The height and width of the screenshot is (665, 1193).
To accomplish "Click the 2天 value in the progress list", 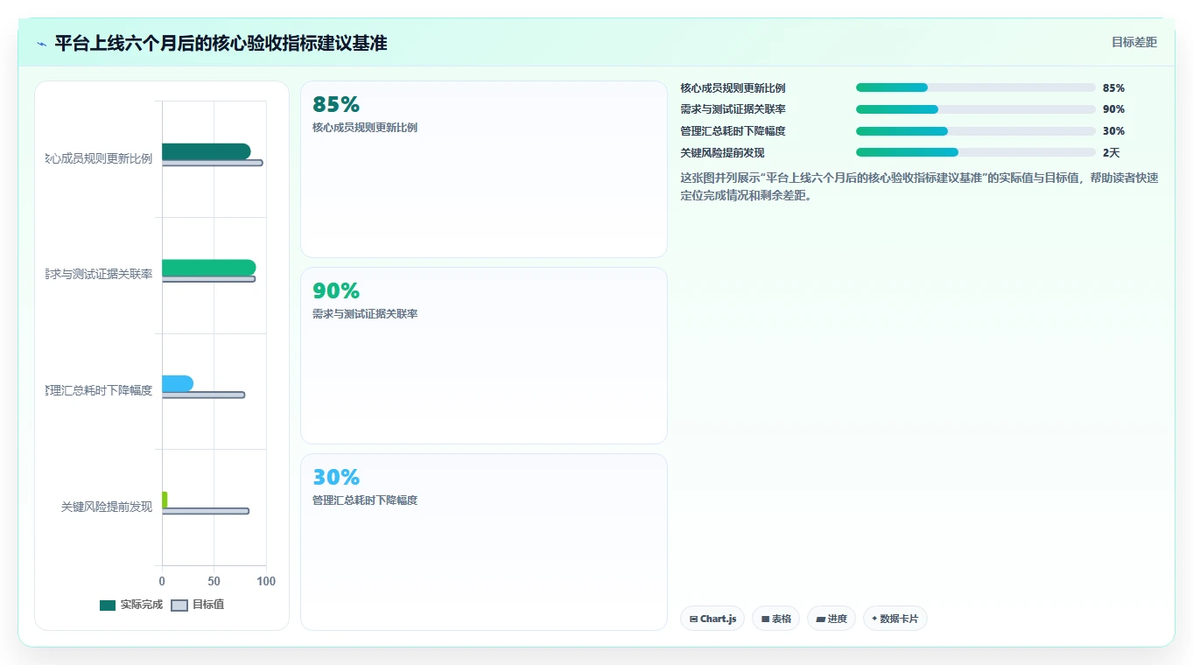I will [1111, 152].
